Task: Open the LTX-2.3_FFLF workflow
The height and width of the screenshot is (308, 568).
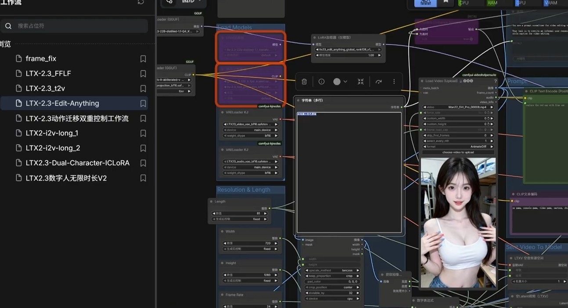Action: (x=48, y=73)
